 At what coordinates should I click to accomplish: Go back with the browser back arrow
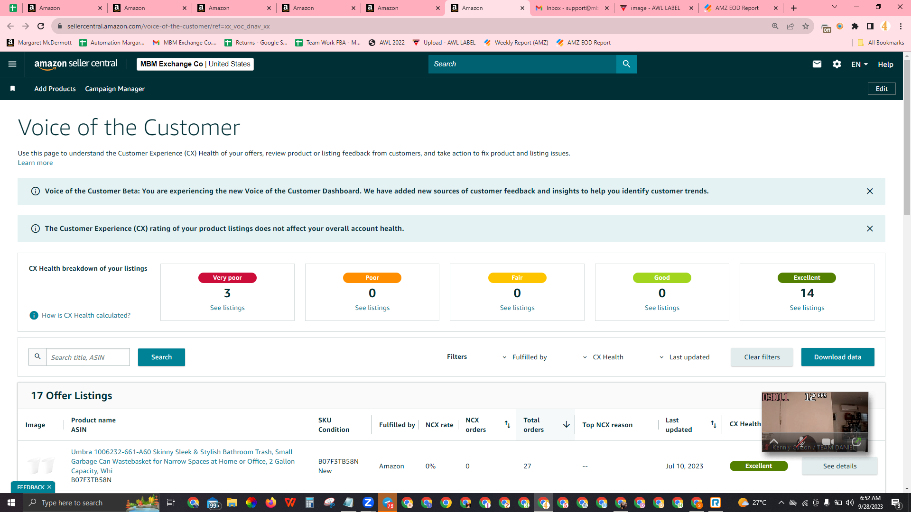[x=10, y=26]
